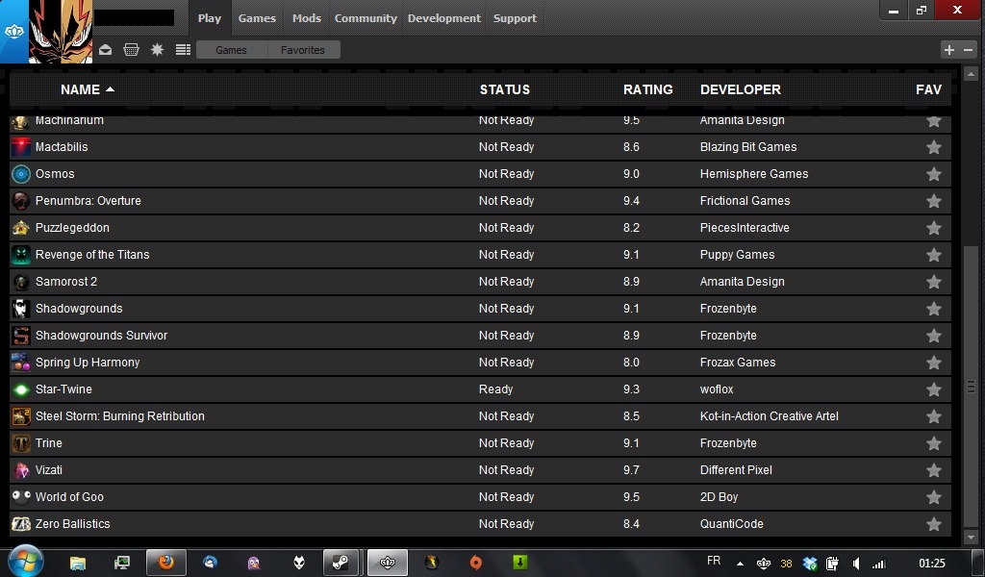Toggle favorite star for Osmos
985x577 pixels.
934,174
